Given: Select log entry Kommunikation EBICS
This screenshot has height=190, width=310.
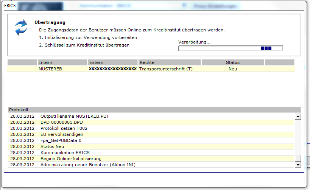Looking at the screenshot, I should [151, 153].
